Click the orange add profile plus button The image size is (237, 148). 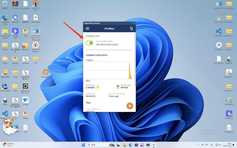(x=130, y=106)
